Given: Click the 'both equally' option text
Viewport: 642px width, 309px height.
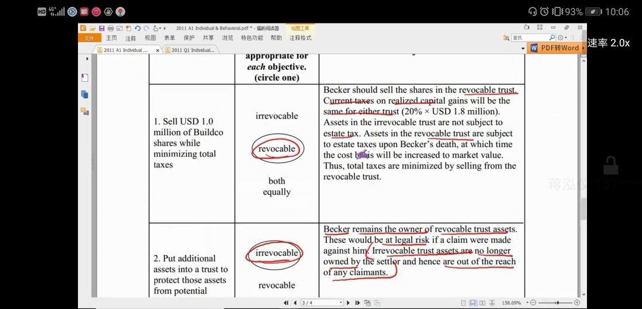Looking at the screenshot, I should [277, 187].
